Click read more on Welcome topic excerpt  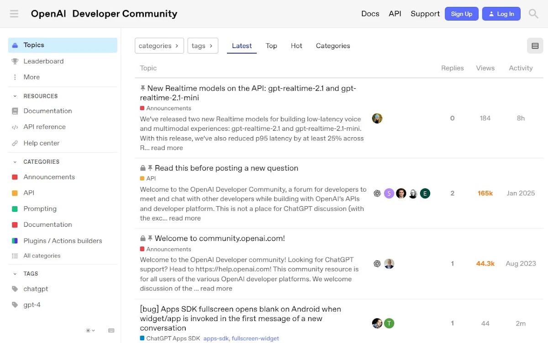click(x=216, y=289)
